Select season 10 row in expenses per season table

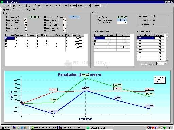112,44
